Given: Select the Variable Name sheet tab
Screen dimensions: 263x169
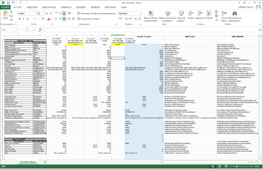Looking at the screenshot, I should (28, 162).
